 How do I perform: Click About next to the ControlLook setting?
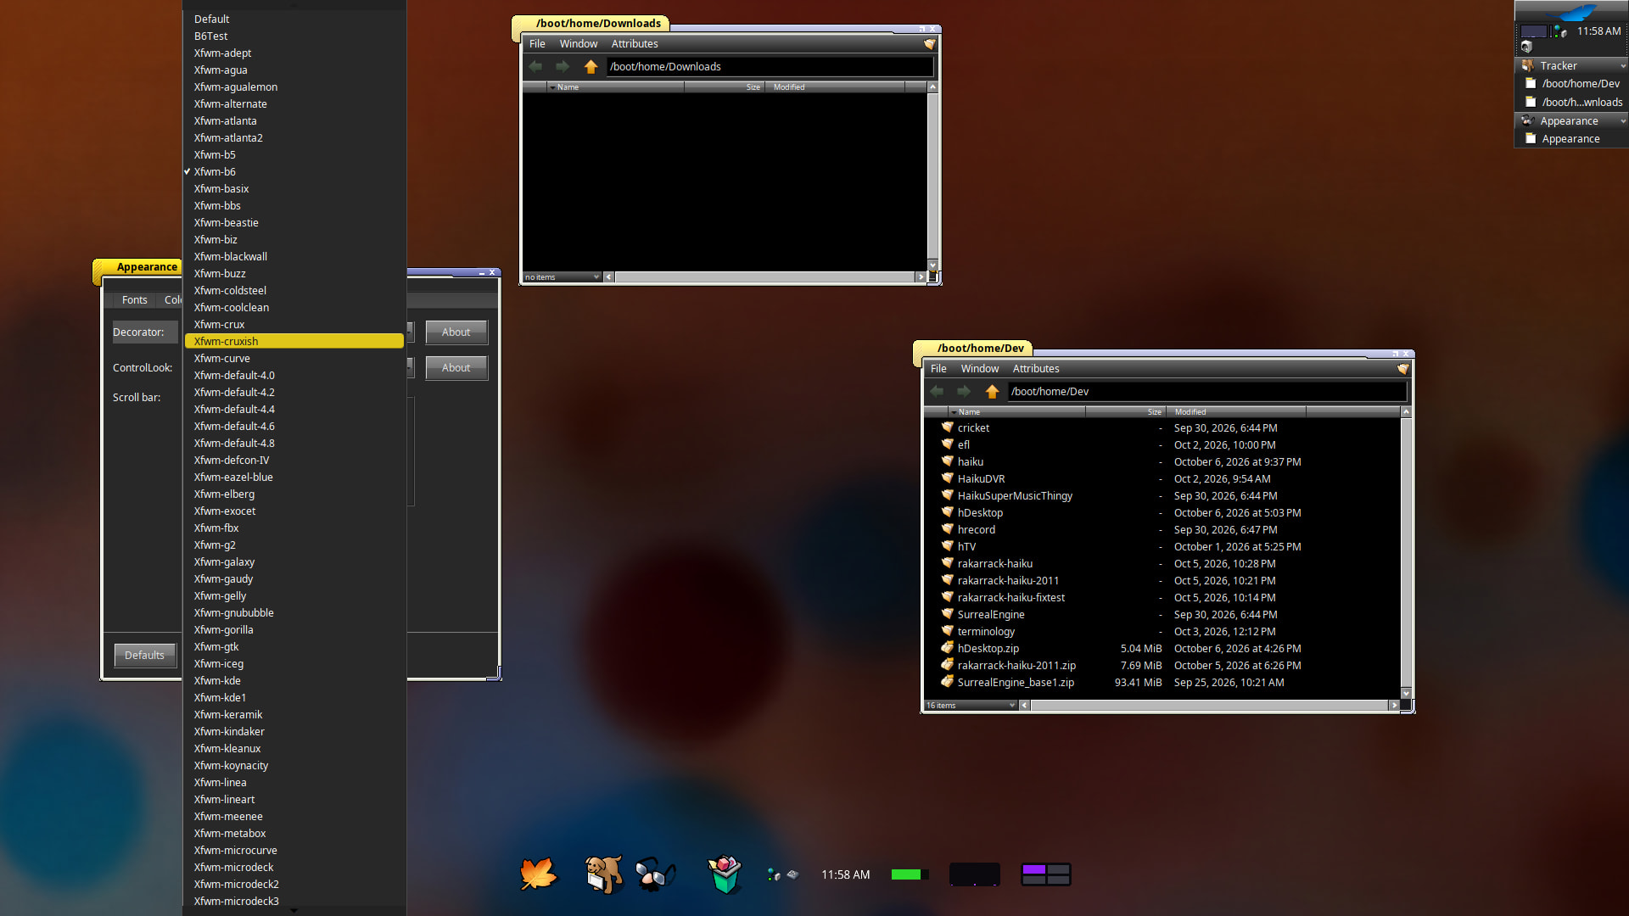(x=456, y=367)
